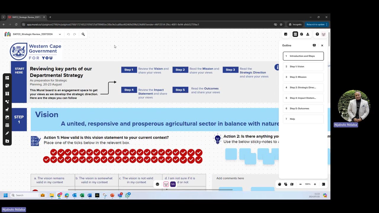Open the emoji reactions smiley
Screen dimensions: 379x213
click(x=158, y=184)
